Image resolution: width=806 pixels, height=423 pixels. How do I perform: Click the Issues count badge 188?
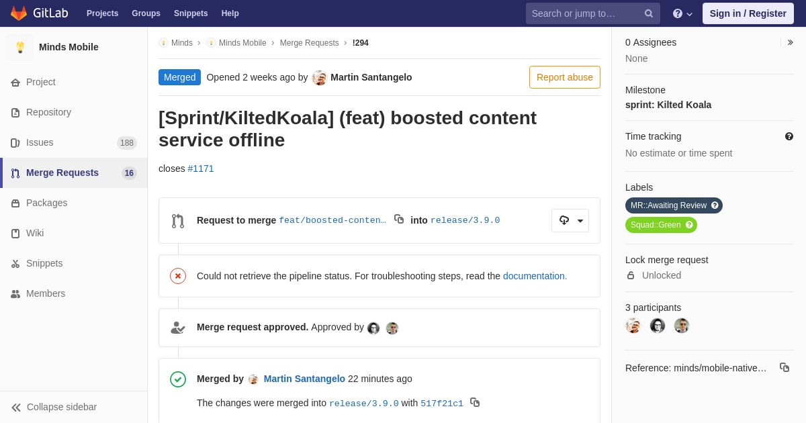click(x=127, y=143)
